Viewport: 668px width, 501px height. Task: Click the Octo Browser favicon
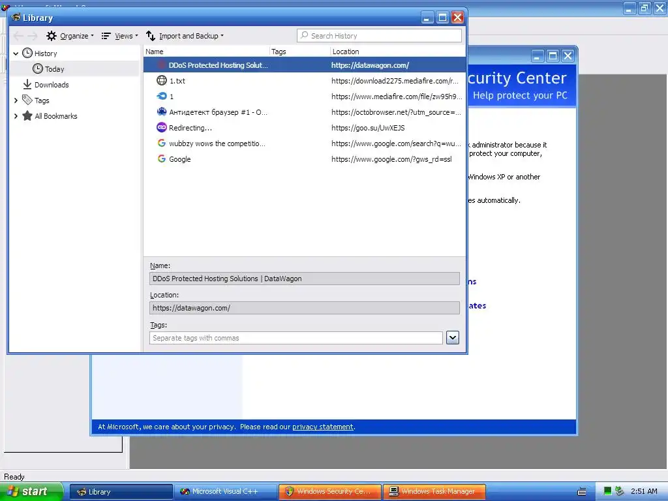click(162, 112)
